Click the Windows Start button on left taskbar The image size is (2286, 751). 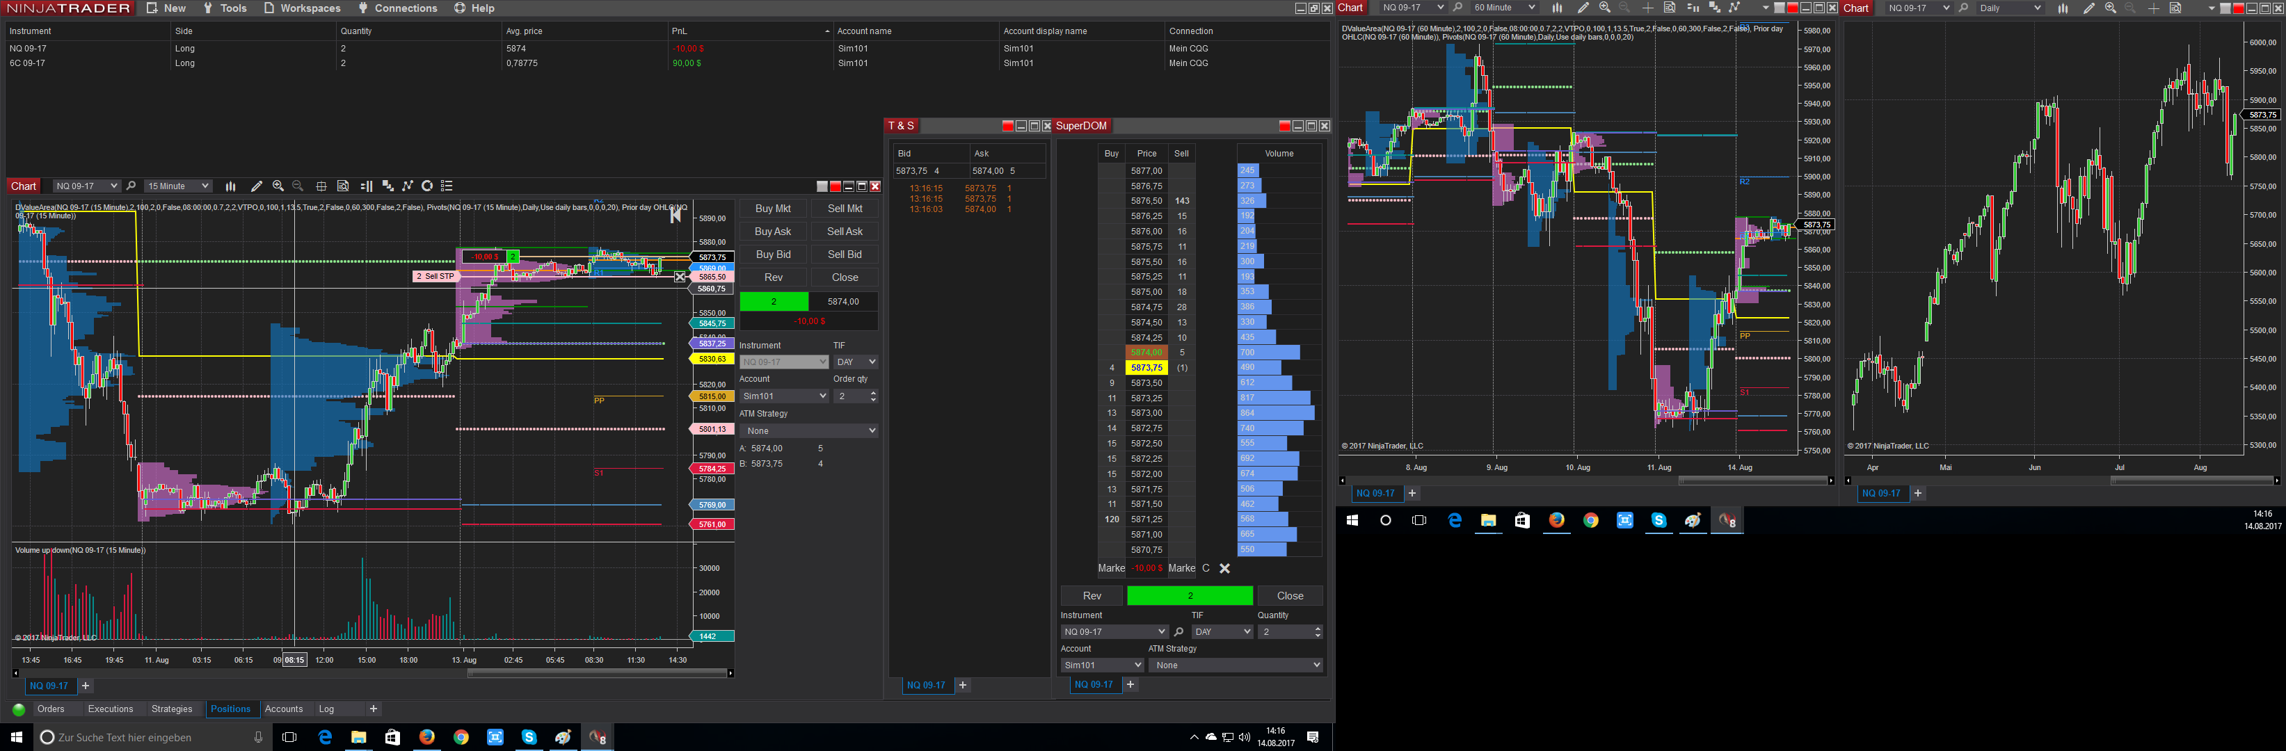(16, 737)
